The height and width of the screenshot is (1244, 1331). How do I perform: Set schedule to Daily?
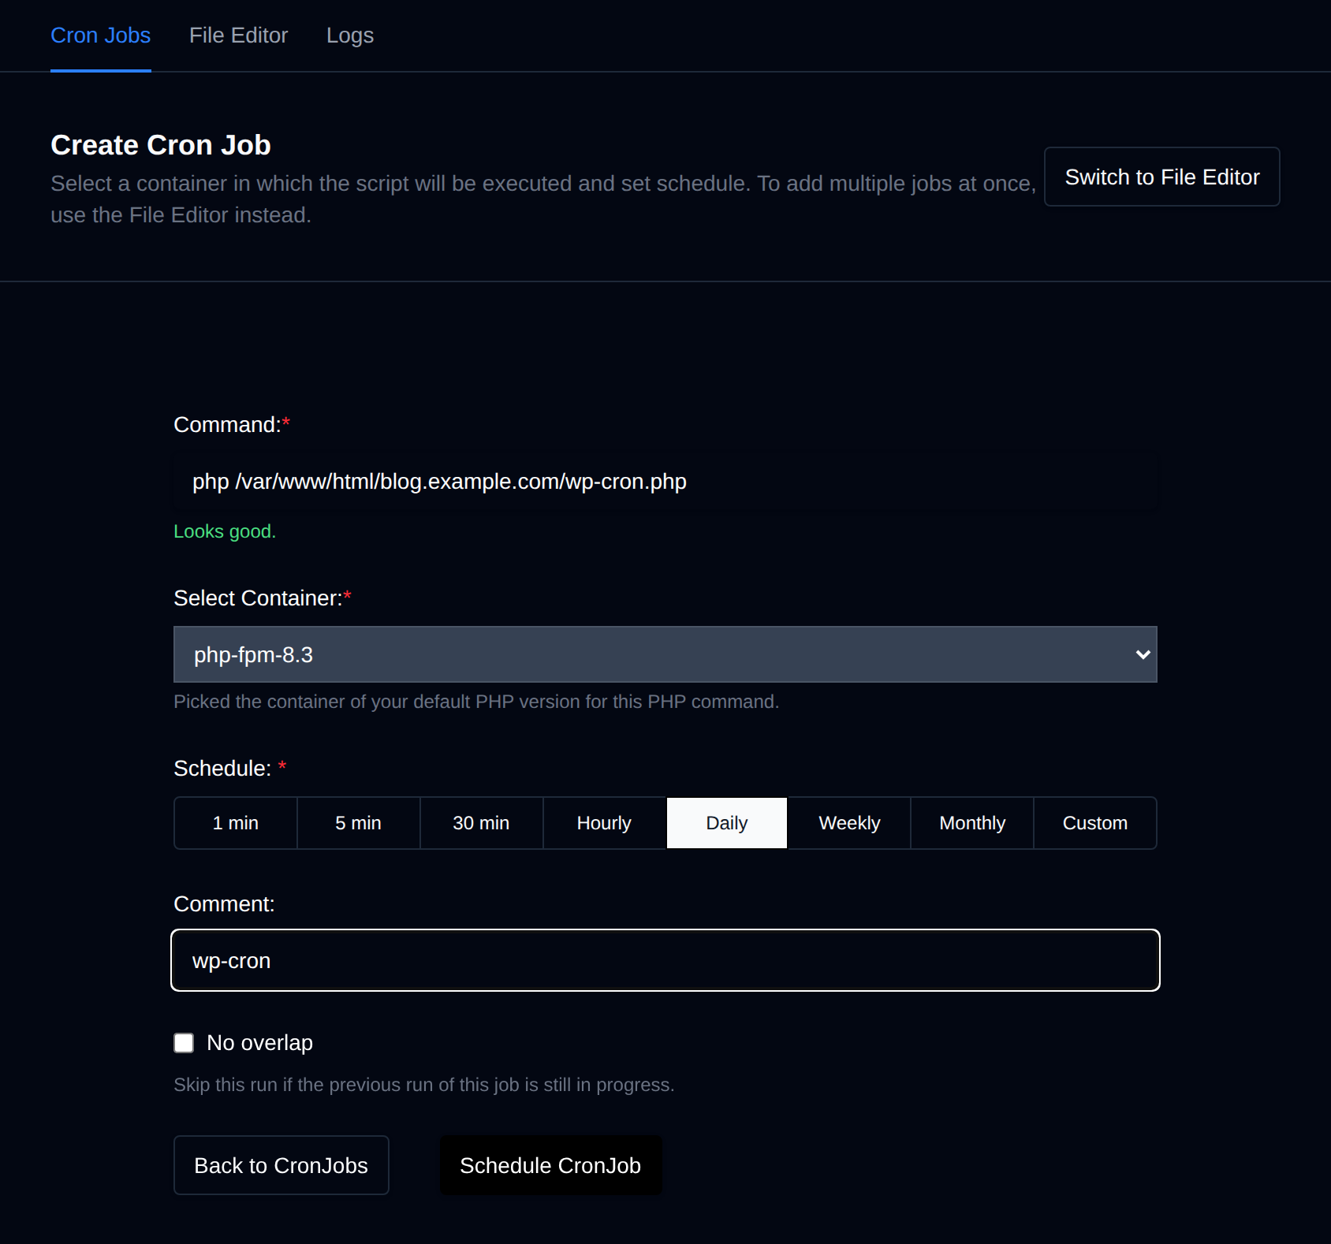point(727,823)
